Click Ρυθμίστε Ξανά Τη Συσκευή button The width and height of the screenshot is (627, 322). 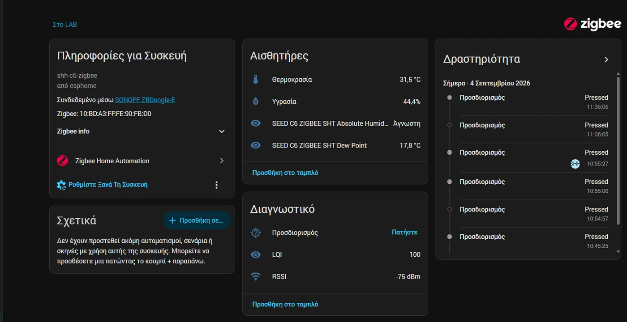tap(102, 185)
